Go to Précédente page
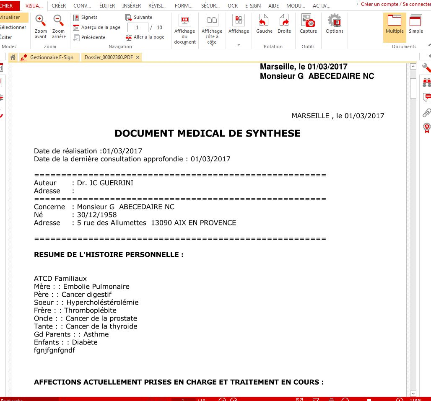Screen dimensions: 431x401 pos(89,37)
